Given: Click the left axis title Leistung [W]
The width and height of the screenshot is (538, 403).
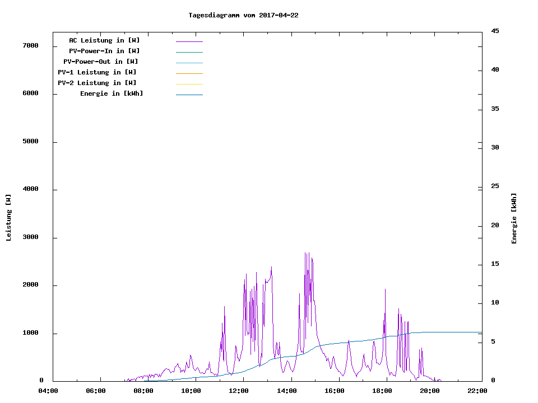Looking at the screenshot, I should pyautogui.click(x=9, y=218).
